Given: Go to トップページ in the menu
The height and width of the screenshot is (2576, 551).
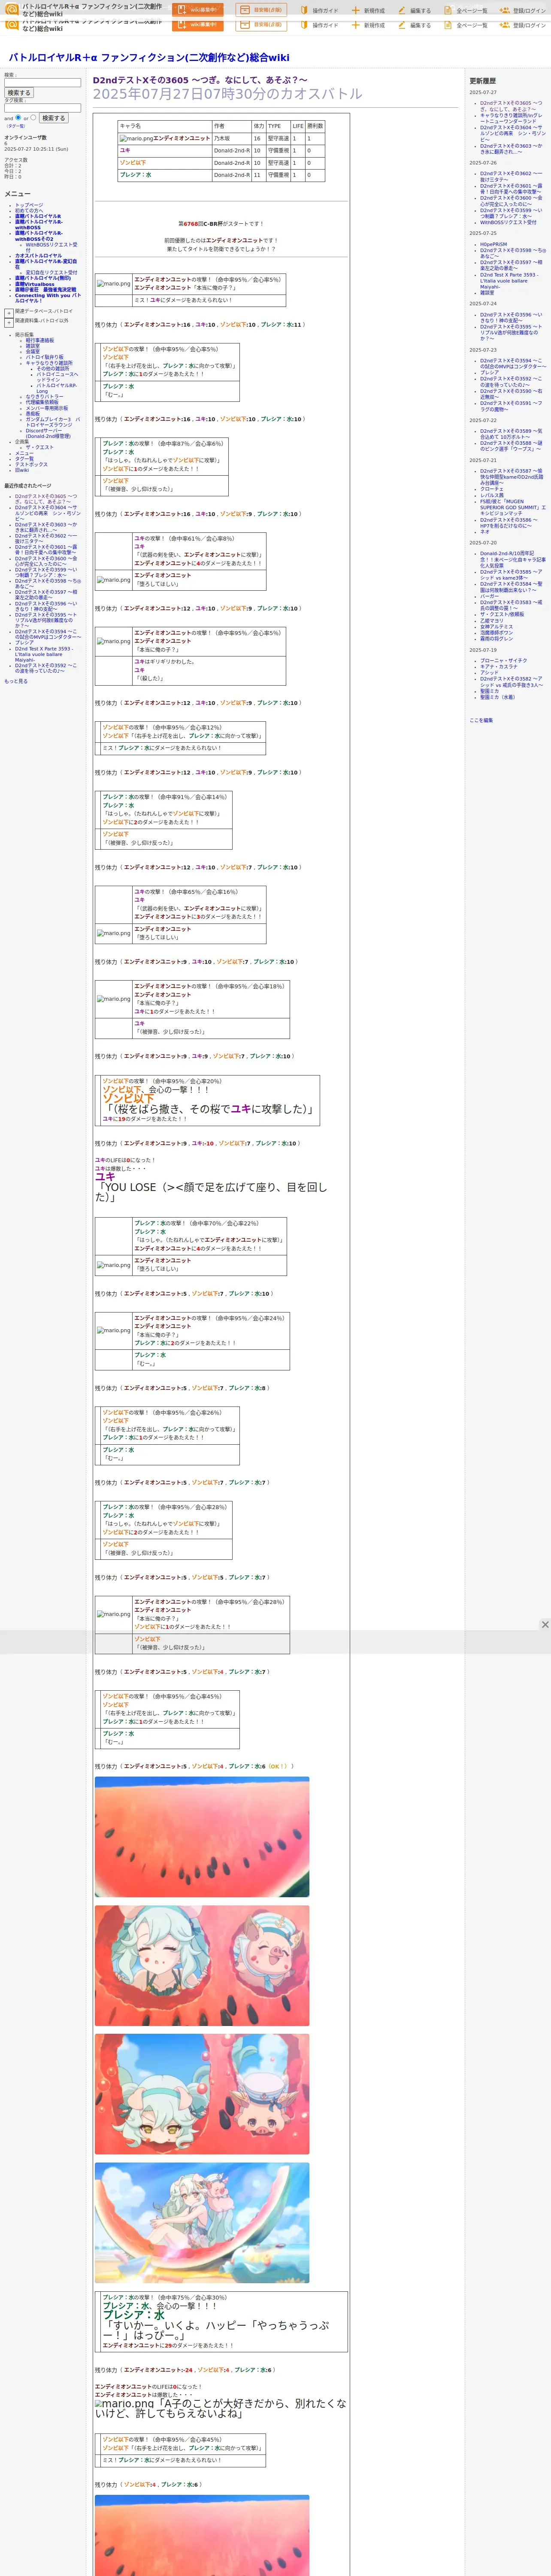Looking at the screenshot, I should point(29,205).
